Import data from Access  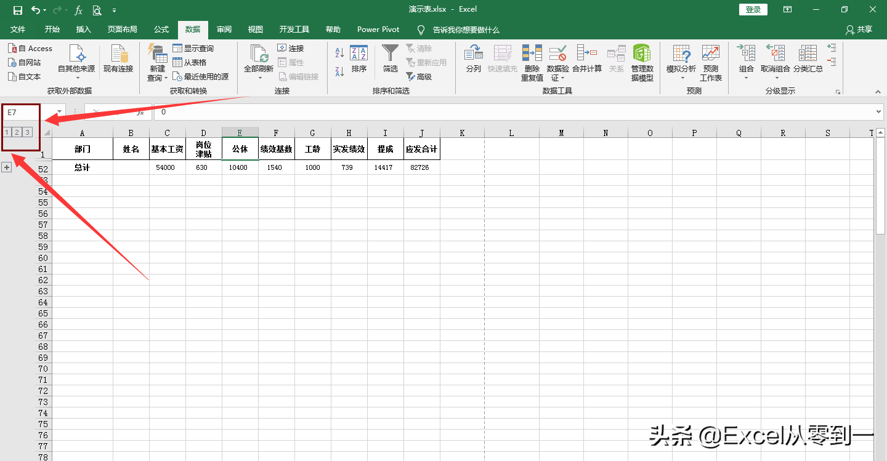coord(30,48)
